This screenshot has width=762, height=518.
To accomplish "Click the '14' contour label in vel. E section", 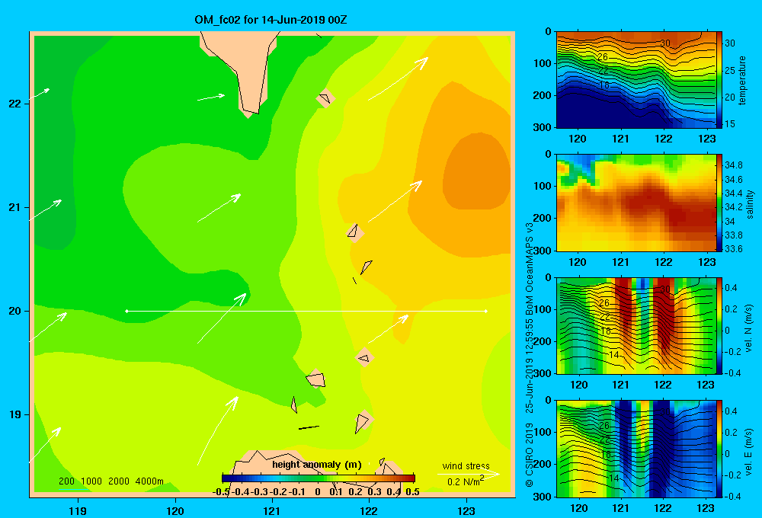I will pyautogui.click(x=614, y=478).
